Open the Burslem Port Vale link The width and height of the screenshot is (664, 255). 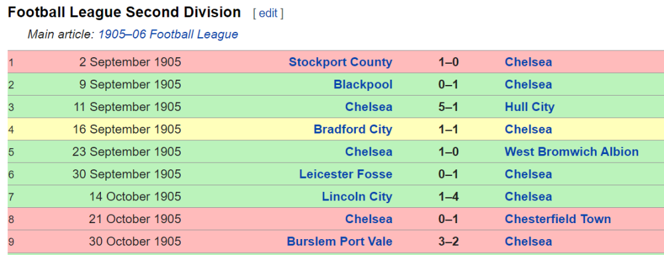coord(339,242)
